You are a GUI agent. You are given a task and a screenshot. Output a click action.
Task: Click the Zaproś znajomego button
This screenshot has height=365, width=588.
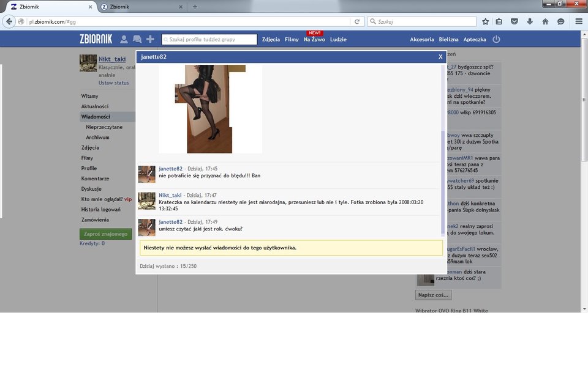105,234
